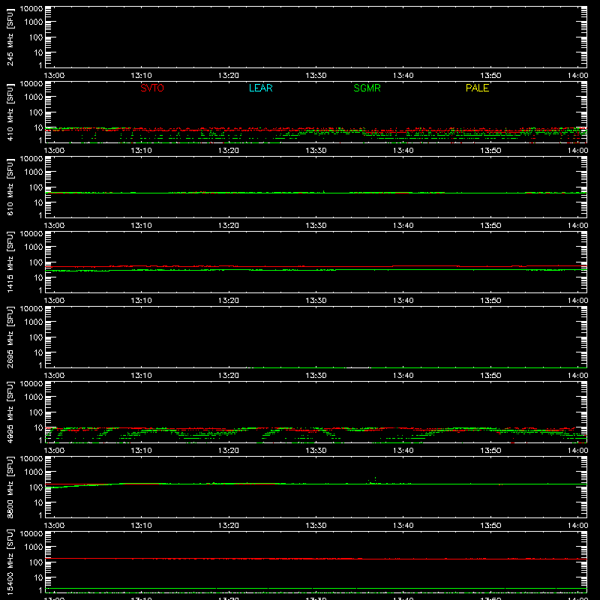The height and width of the screenshot is (600, 600).
Task: Click the green spike near 13:36 in 8800 MHz panel
Action: (x=375, y=478)
